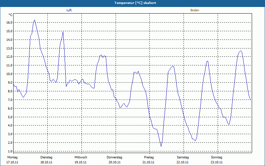Image resolution: width=265 pixels, height=166 pixels.
Task: Select the 1,0 y-axis label
Action: click(x=10, y=151)
